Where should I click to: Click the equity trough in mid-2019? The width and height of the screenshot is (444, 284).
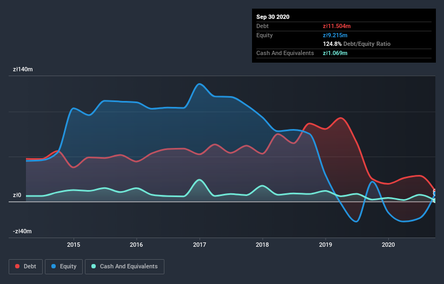click(x=356, y=221)
